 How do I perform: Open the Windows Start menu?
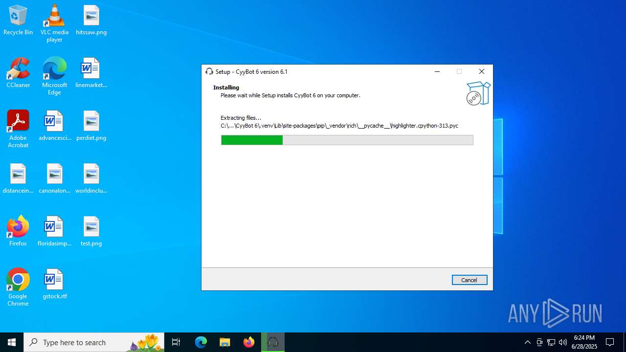[x=12, y=342]
